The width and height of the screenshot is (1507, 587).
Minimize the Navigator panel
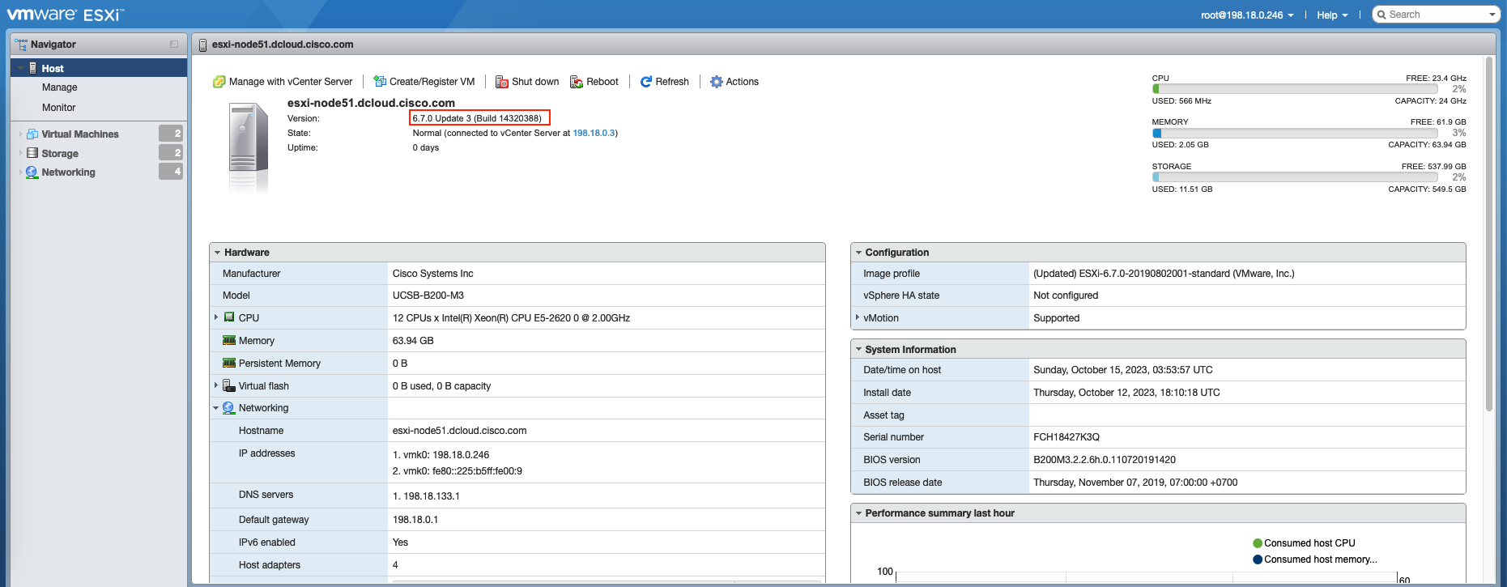174,45
